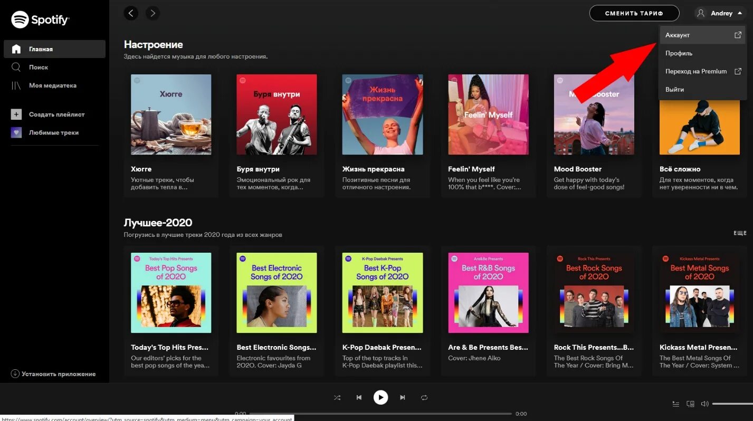Click Kickass Metal Presen... title
753x421 pixels.
pos(699,348)
